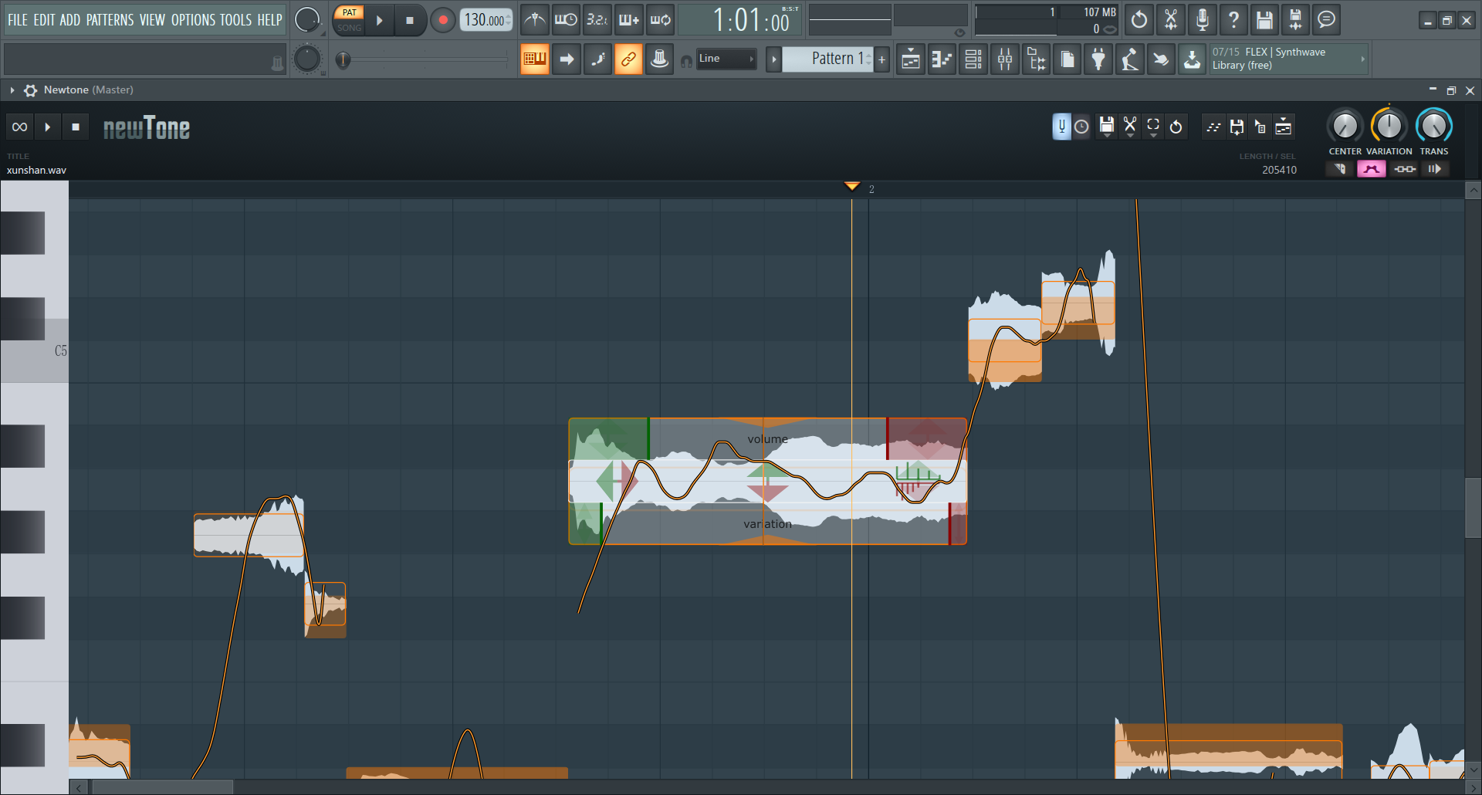The height and width of the screenshot is (795, 1482).
Task: Toggle loop recording icon
Action: tap(660, 20)
